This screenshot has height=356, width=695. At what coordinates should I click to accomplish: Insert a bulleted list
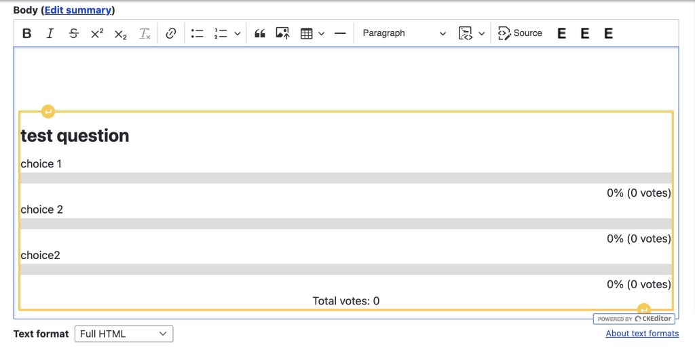(198, 33)
